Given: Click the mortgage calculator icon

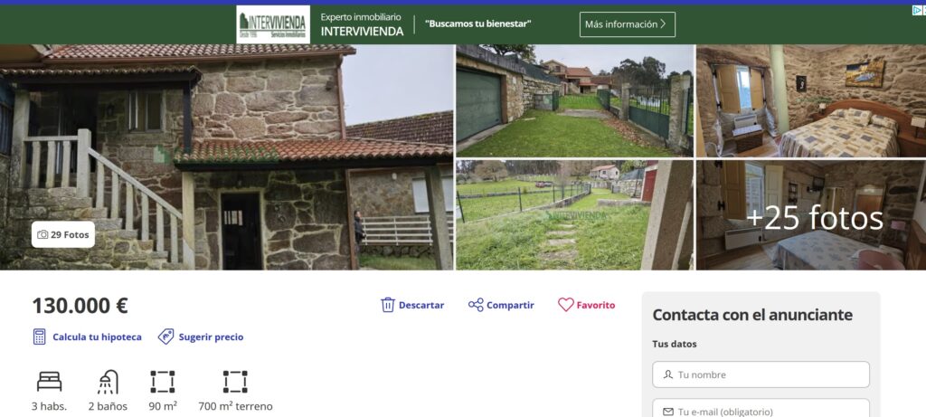Looking at the screenshot, I should 40,336.
